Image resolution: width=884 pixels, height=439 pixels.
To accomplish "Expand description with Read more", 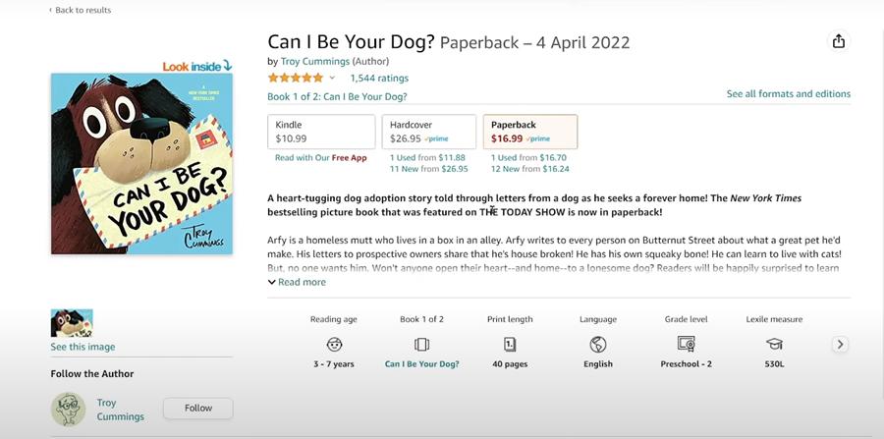I will tap(297, 282).
